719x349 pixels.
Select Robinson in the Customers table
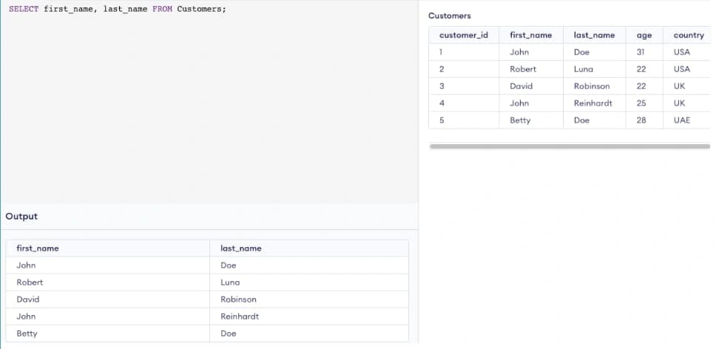(591, 86)
